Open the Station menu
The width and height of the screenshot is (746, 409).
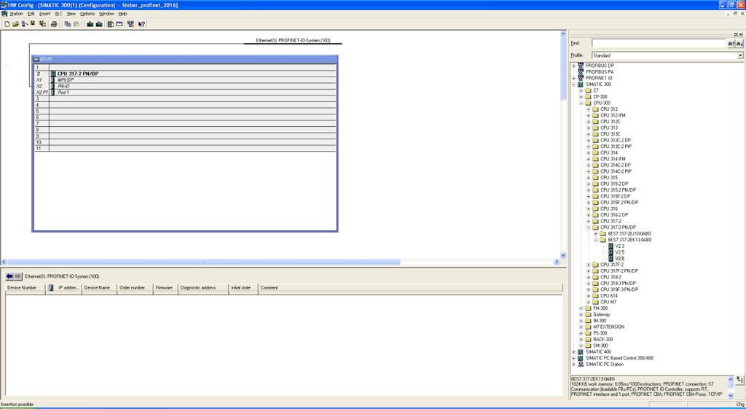[17, 14]
